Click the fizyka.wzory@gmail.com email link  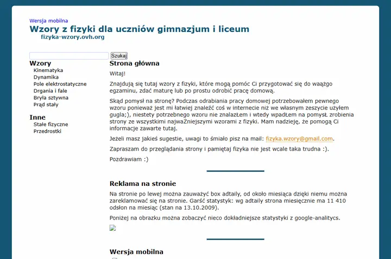[299, 139]
